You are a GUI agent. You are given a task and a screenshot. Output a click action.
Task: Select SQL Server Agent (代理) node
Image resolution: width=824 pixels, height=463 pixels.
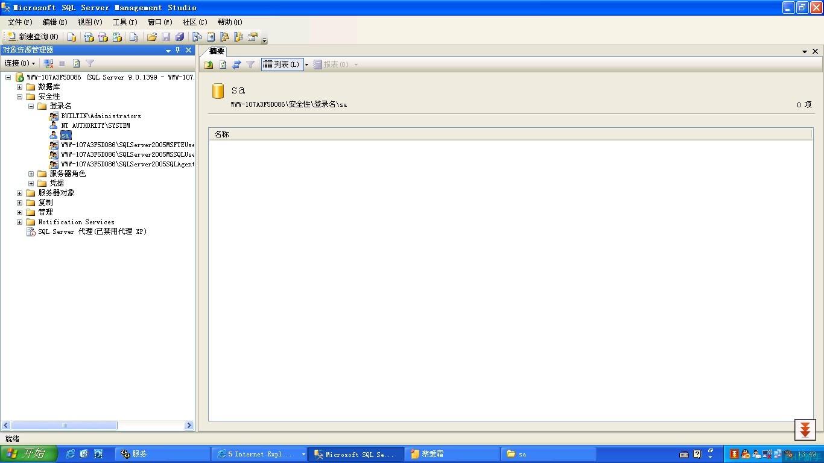tap(92, 231)
